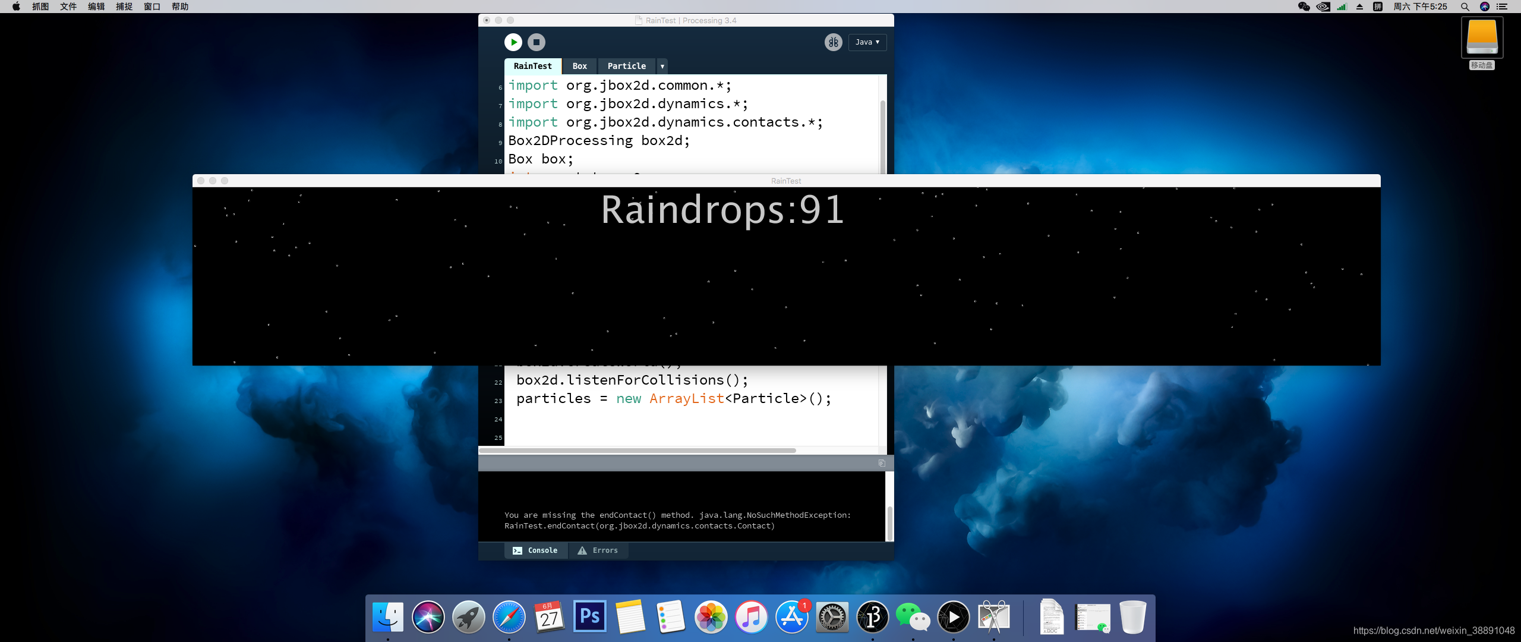Click the green signal bars status icon
The image size is (1521, 642).
(1342, 7)
